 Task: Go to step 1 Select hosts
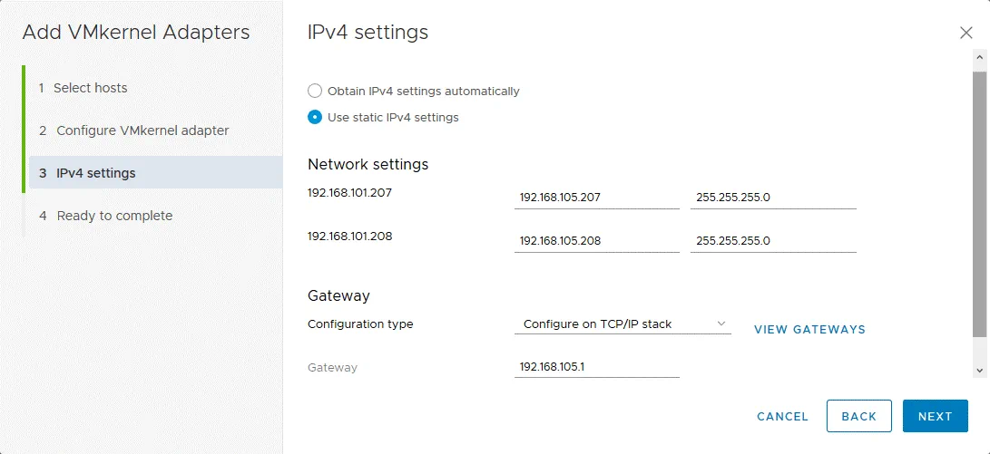point(91,88)
